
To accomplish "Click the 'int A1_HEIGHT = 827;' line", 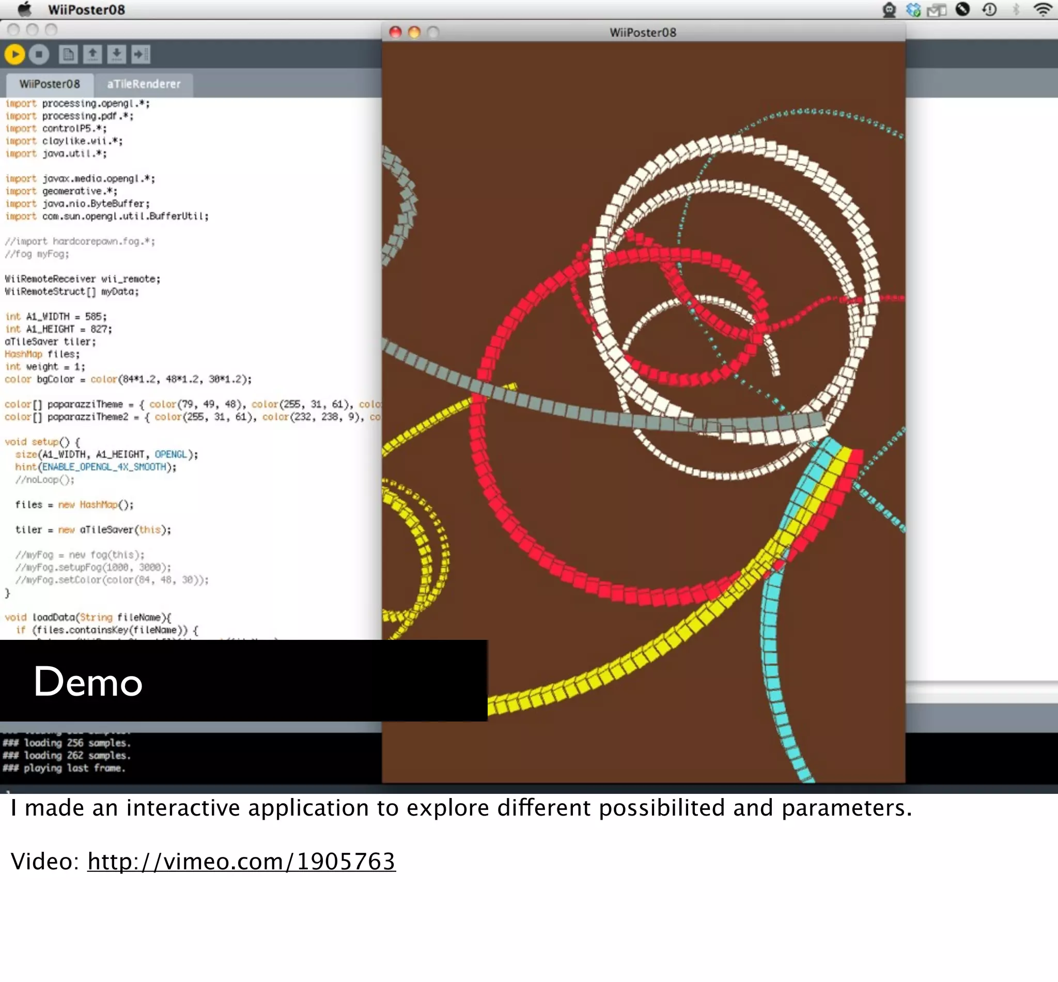I will coord(58,329).
